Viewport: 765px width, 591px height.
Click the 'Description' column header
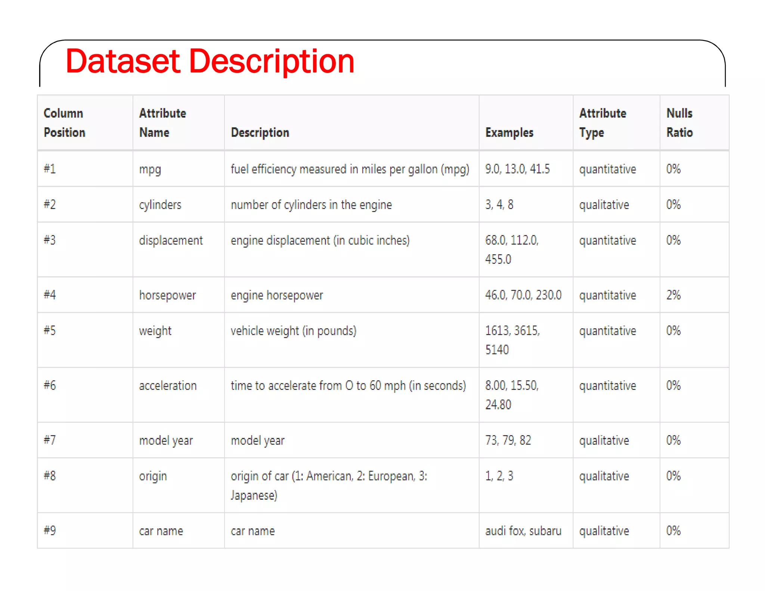[x=351, y=123]
